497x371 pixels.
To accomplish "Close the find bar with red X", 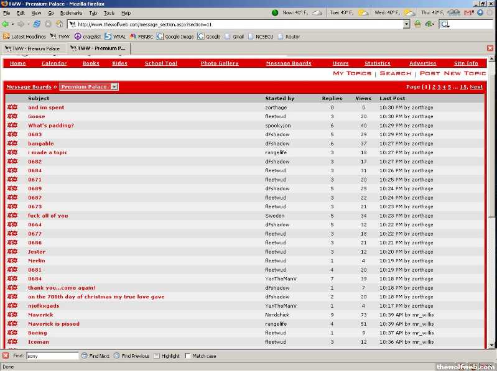I will pyautogui.click(x=6, y=356).
